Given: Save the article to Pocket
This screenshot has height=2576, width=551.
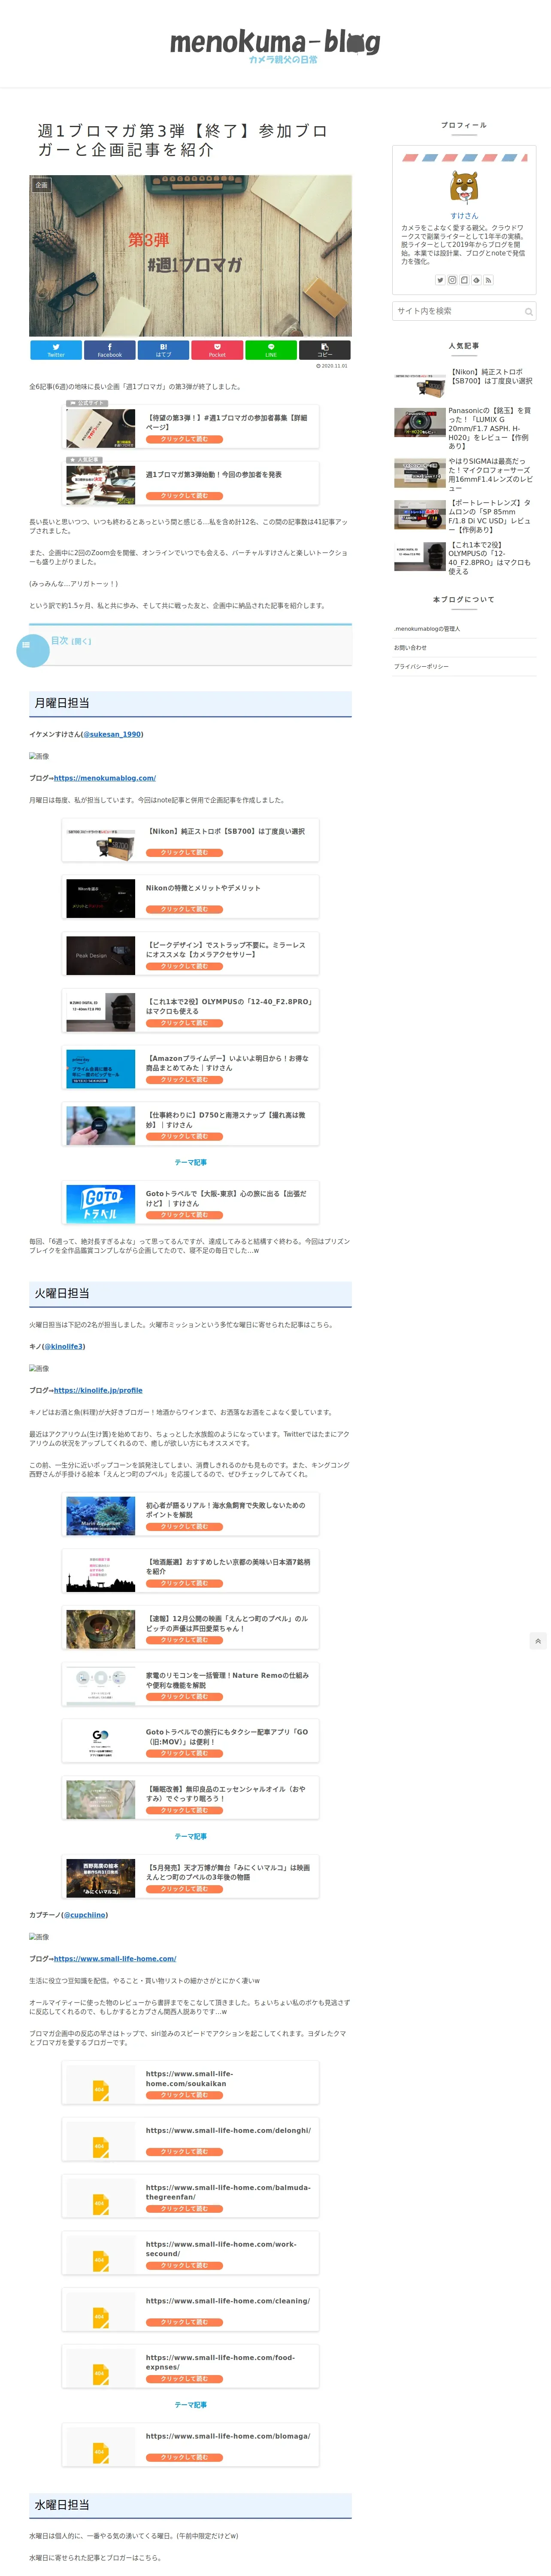Looking at the screenshot, I should (x=217, y=350).
